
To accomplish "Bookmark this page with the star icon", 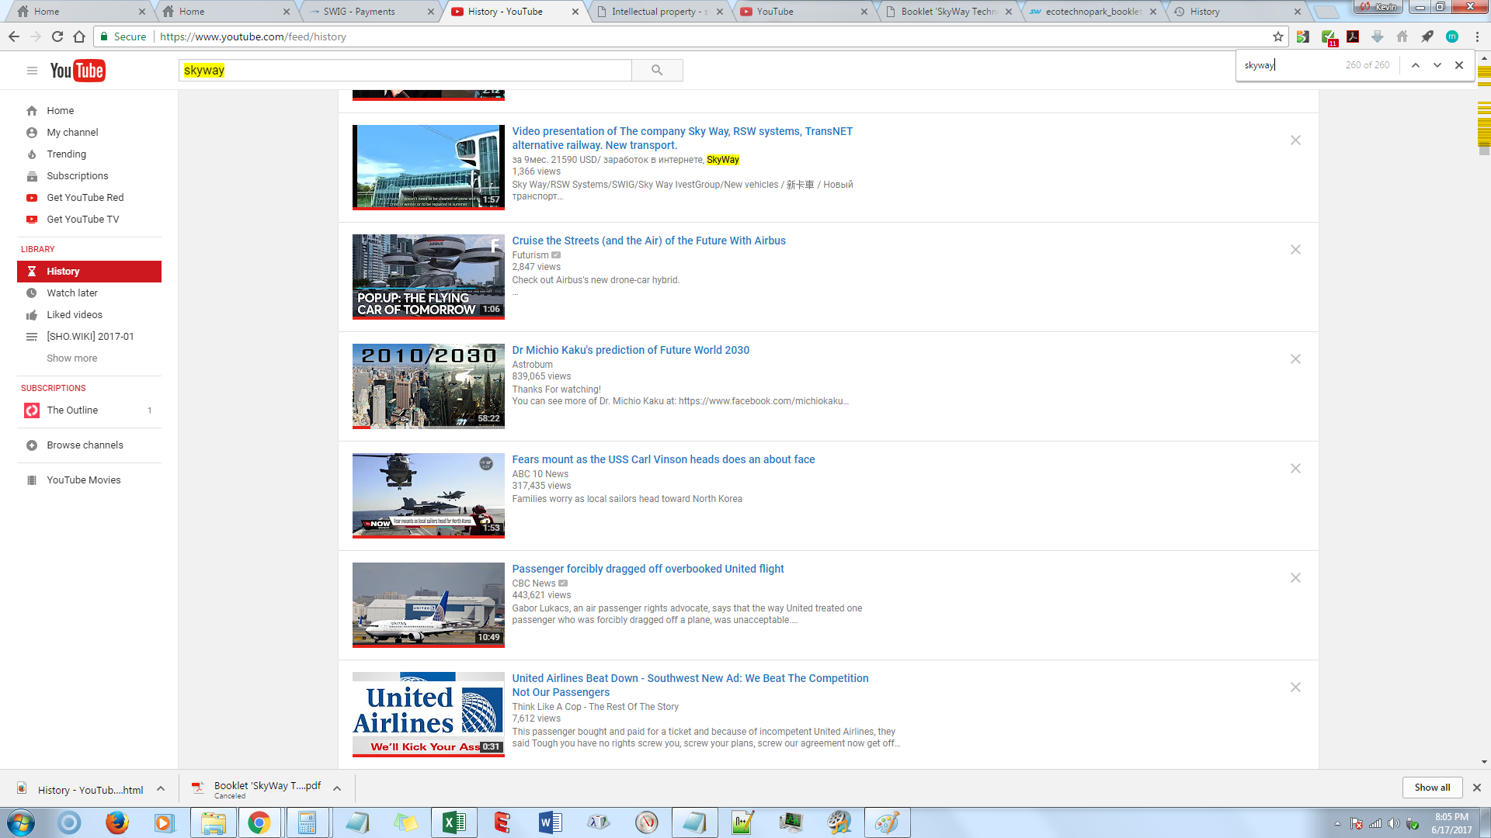I will pos(1278,36).
